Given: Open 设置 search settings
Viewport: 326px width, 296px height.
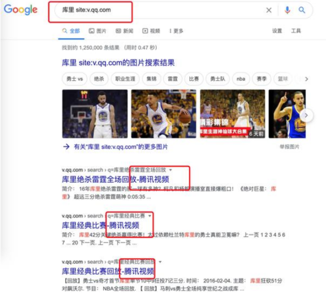Looking at the screenshot, I should pyautogui.click(x=277, y=31).
